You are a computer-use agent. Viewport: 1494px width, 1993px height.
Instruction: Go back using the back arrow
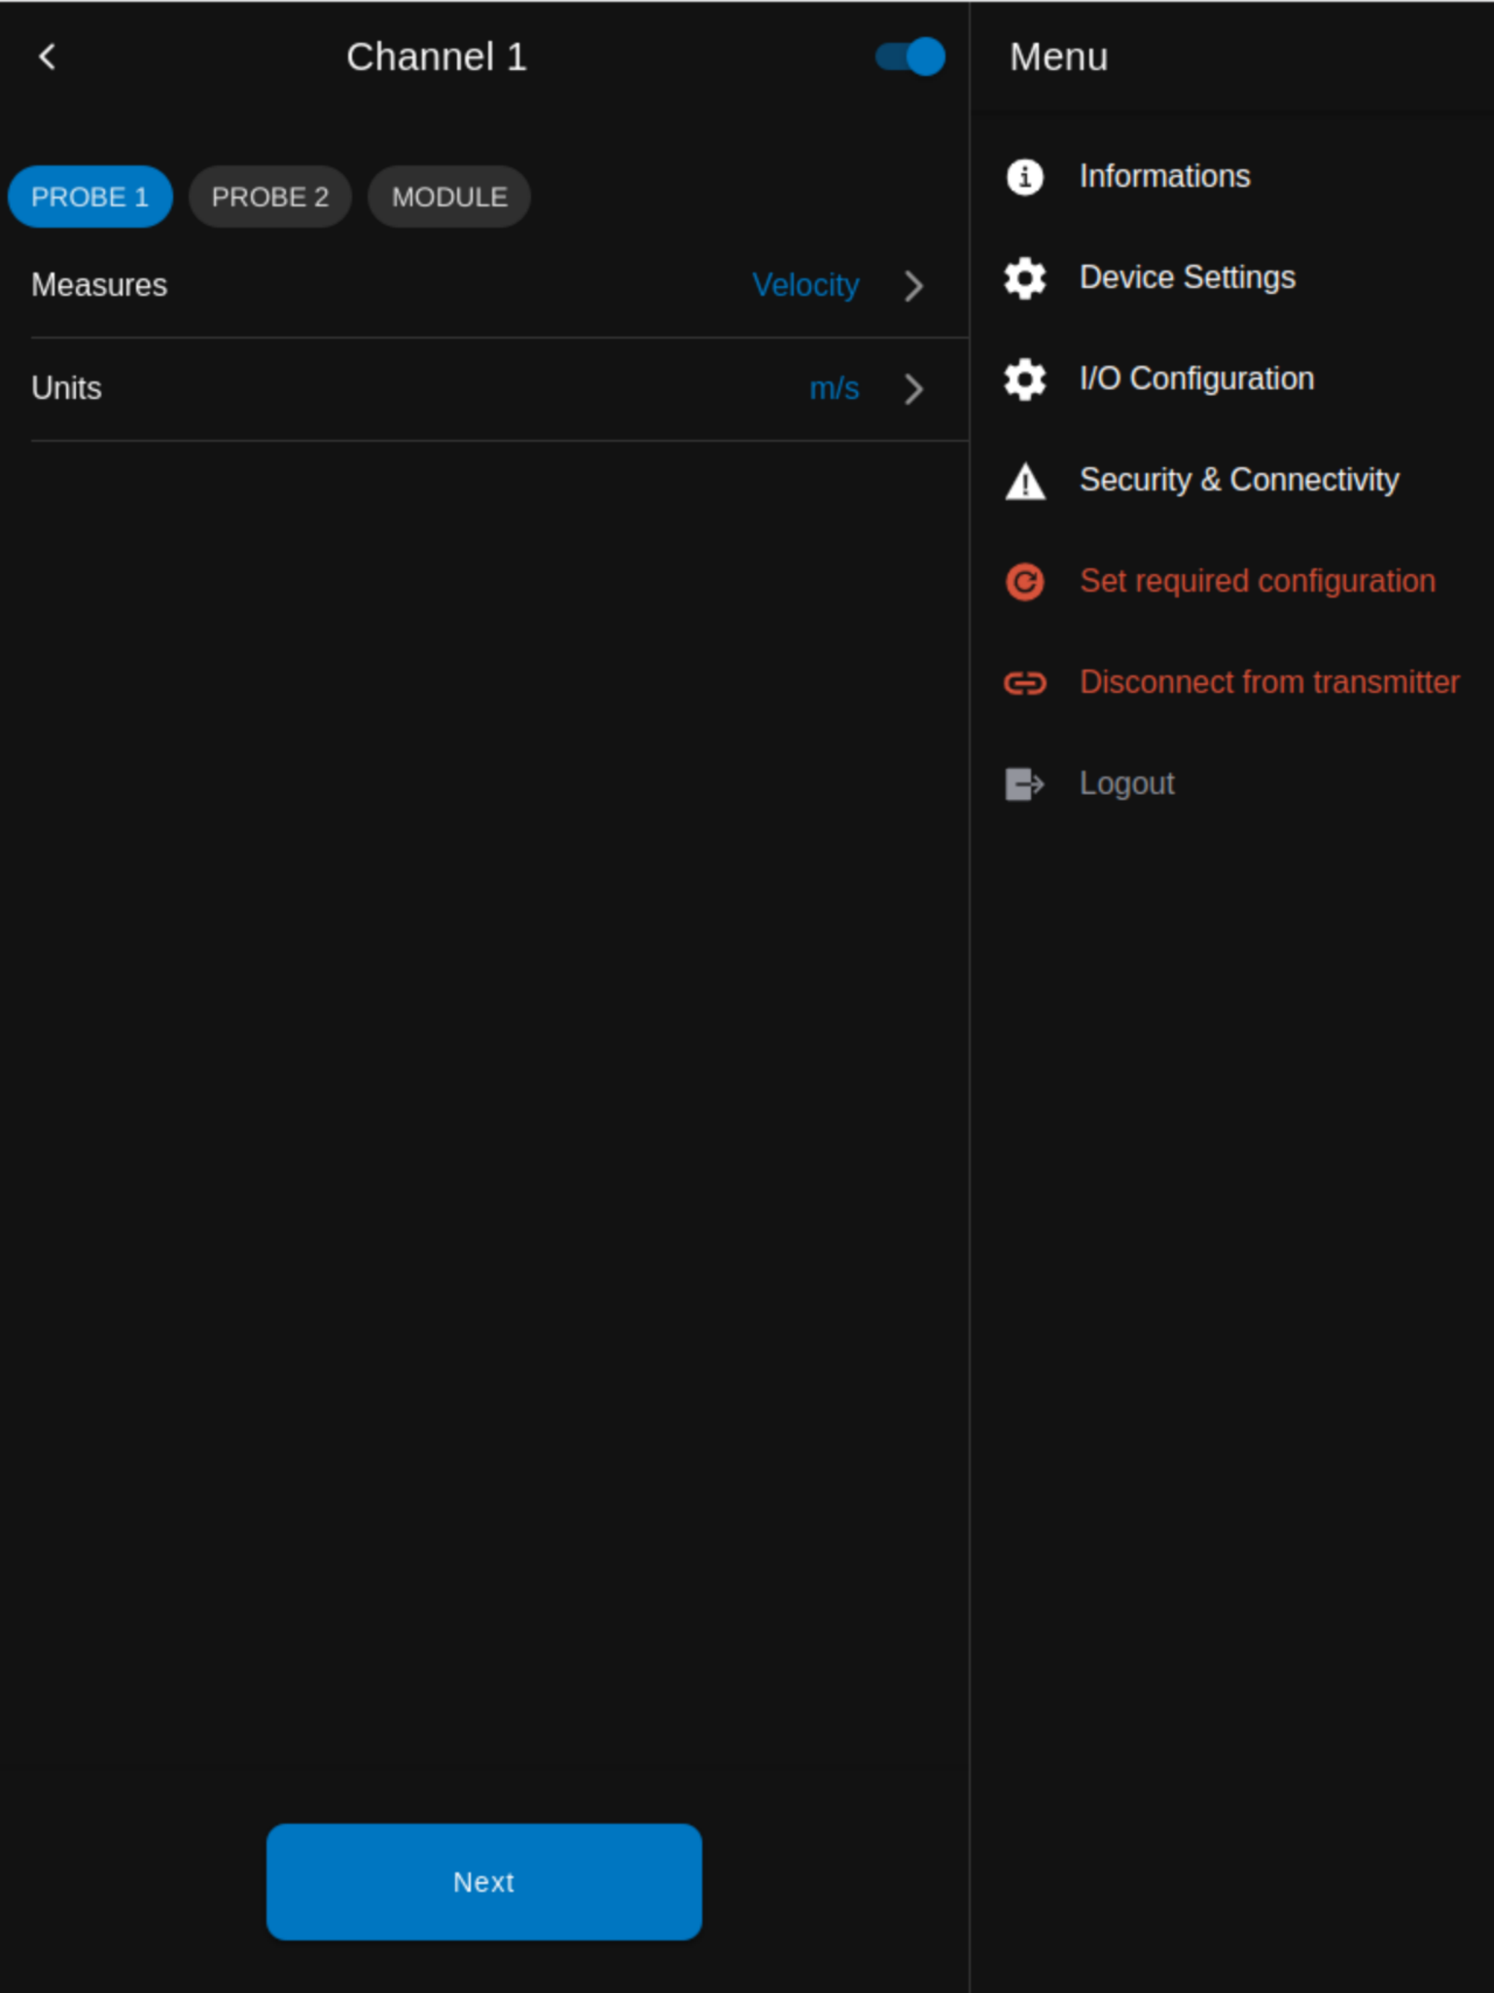(47, 57)
